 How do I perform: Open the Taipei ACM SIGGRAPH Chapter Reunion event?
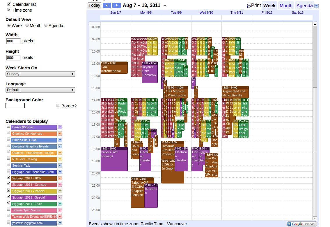tap(138, 193)
